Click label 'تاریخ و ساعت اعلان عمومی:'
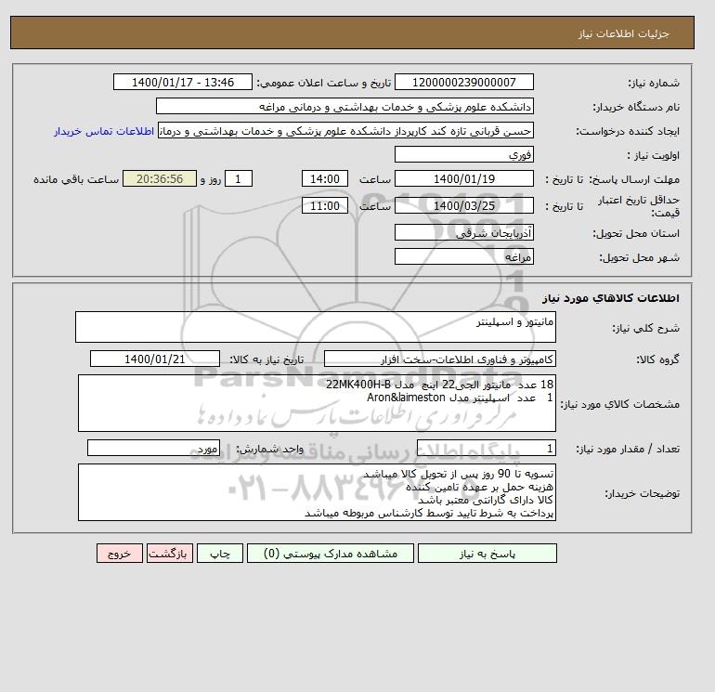The height and width of the screenshot is (692, 715). [x=324, y=83]
